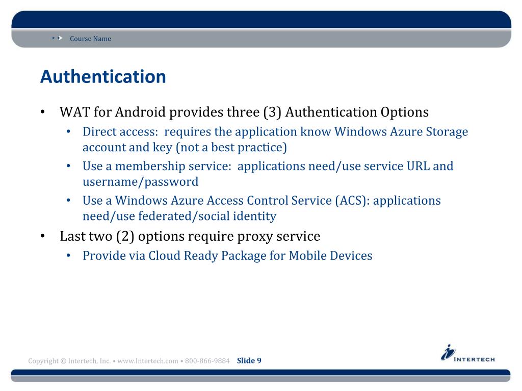Click the arrow bullet icon beside Course Name

[58, 38]
